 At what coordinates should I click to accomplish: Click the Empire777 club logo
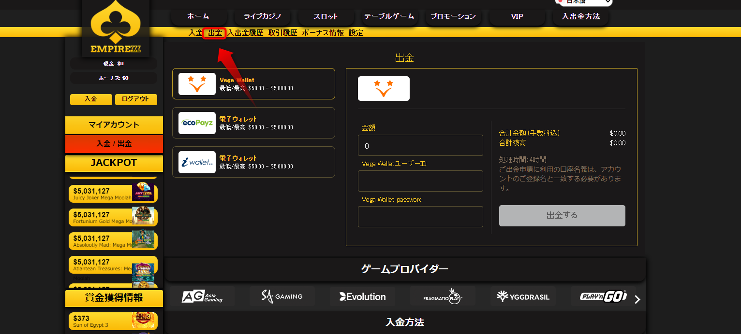tap(116, 27)
